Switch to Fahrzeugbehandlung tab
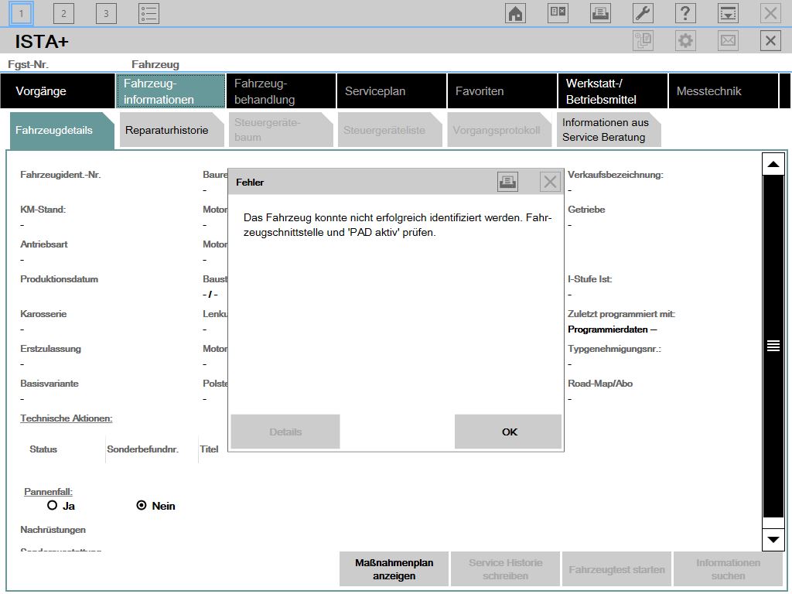This screenshot has height=594, width=792. pyautogui.click(x=281, y=91)
